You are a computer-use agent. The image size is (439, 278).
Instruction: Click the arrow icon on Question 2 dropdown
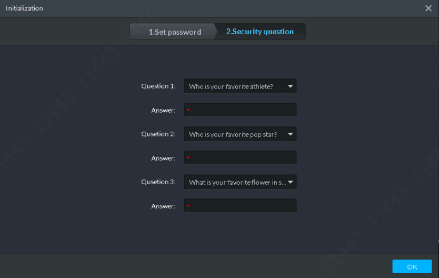pos(290,134)
